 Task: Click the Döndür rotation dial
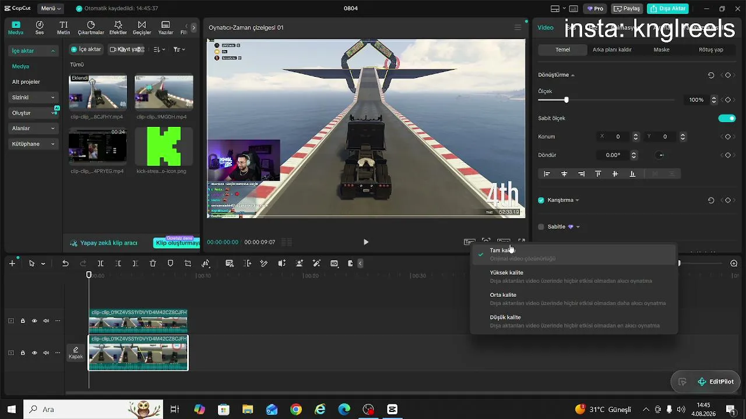(x=659, y=155)
